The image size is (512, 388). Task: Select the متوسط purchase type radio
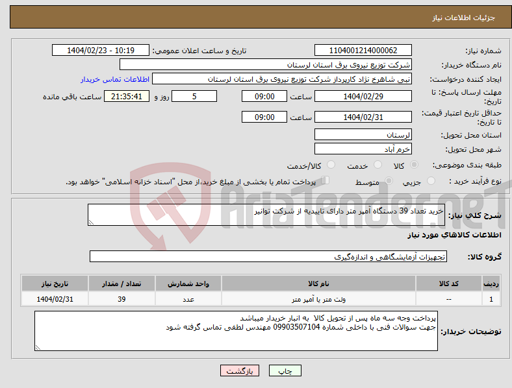(x=389, y=181)
